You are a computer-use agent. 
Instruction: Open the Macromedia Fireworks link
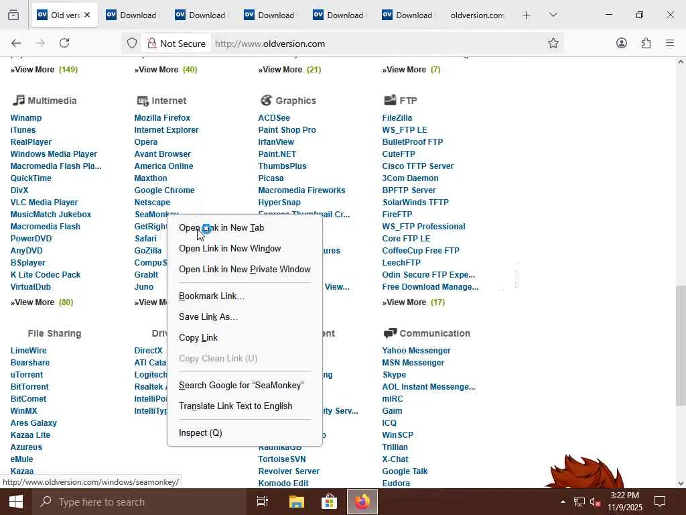(301, 190)
